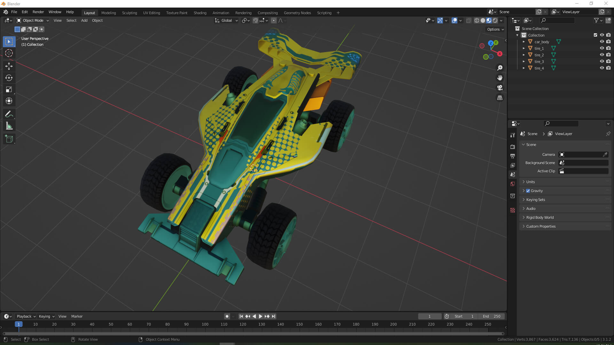
Task: Open the Object Mode dropdown
Action: pos(33,20)
